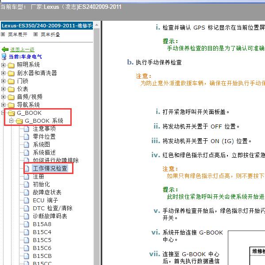Click the 菜单折叠 list icon
This screenshot has width=265, height=265.
pyautogui.click(x=35, y=34)
